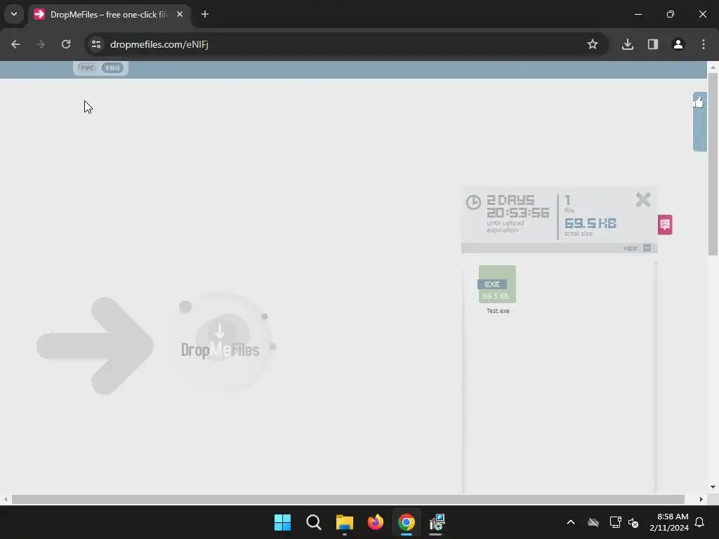
Task: Click Chrome icon in taskbar
Action: click(x=407, y=522)
